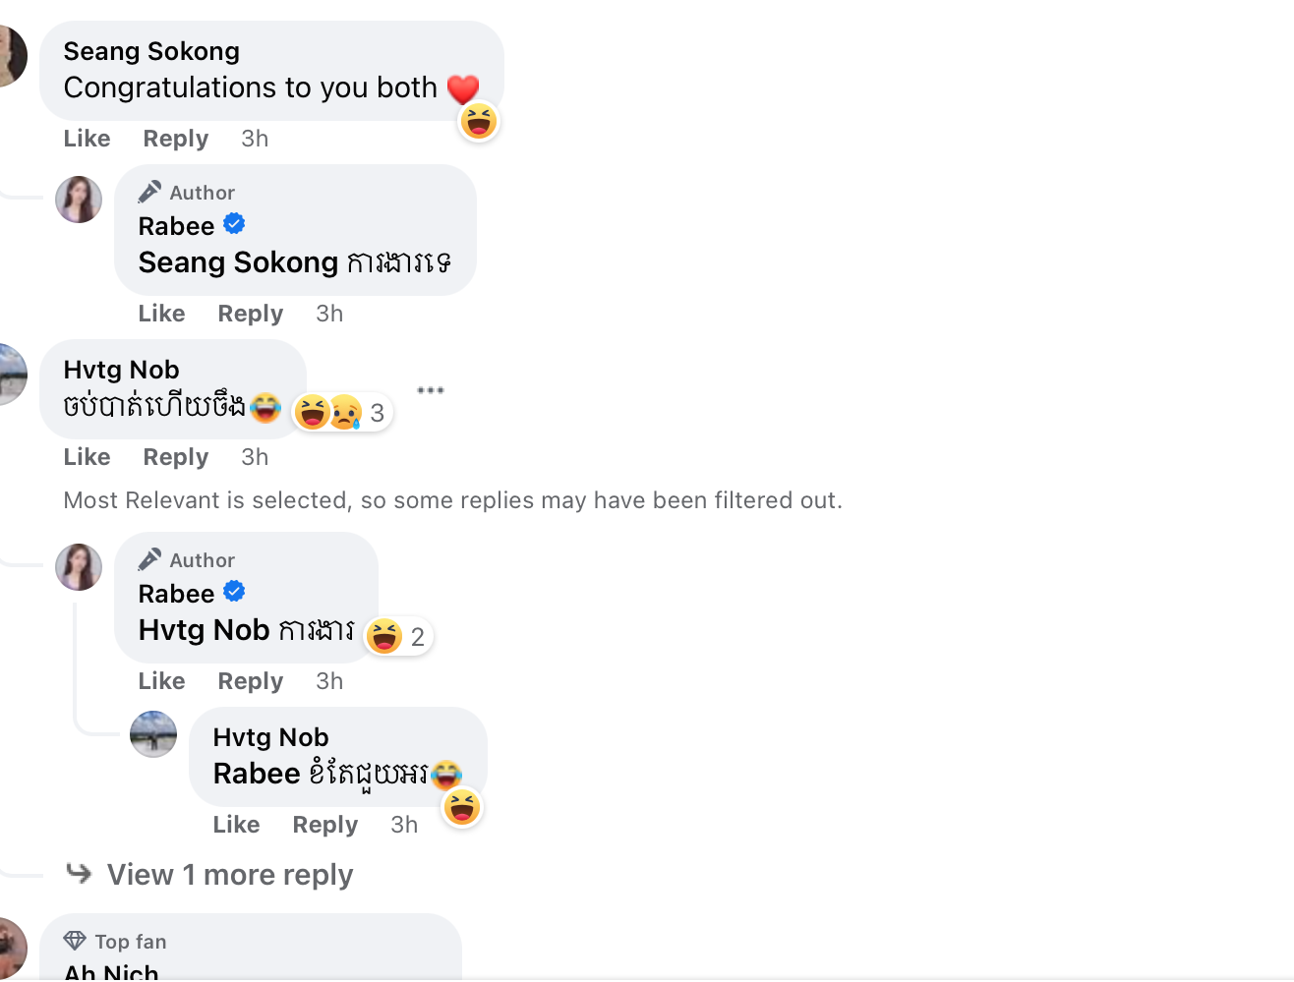Like Hvtg Nob's reply mentioning Rabee
Screen dimensions: 1294x982
coord(236,825)
